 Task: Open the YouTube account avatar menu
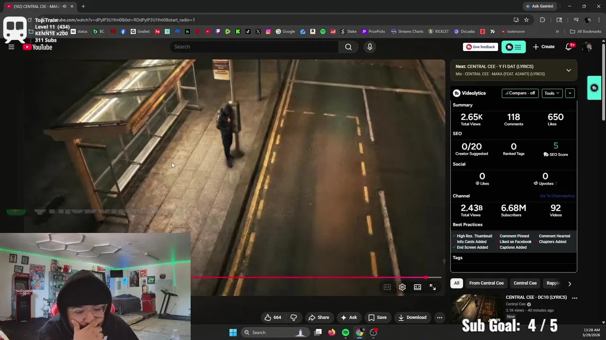(x=587, y=47)
